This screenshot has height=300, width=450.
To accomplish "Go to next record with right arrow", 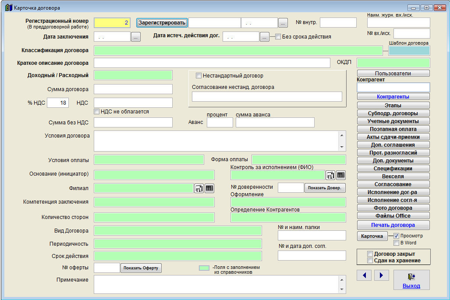I will tap(381, 275).
